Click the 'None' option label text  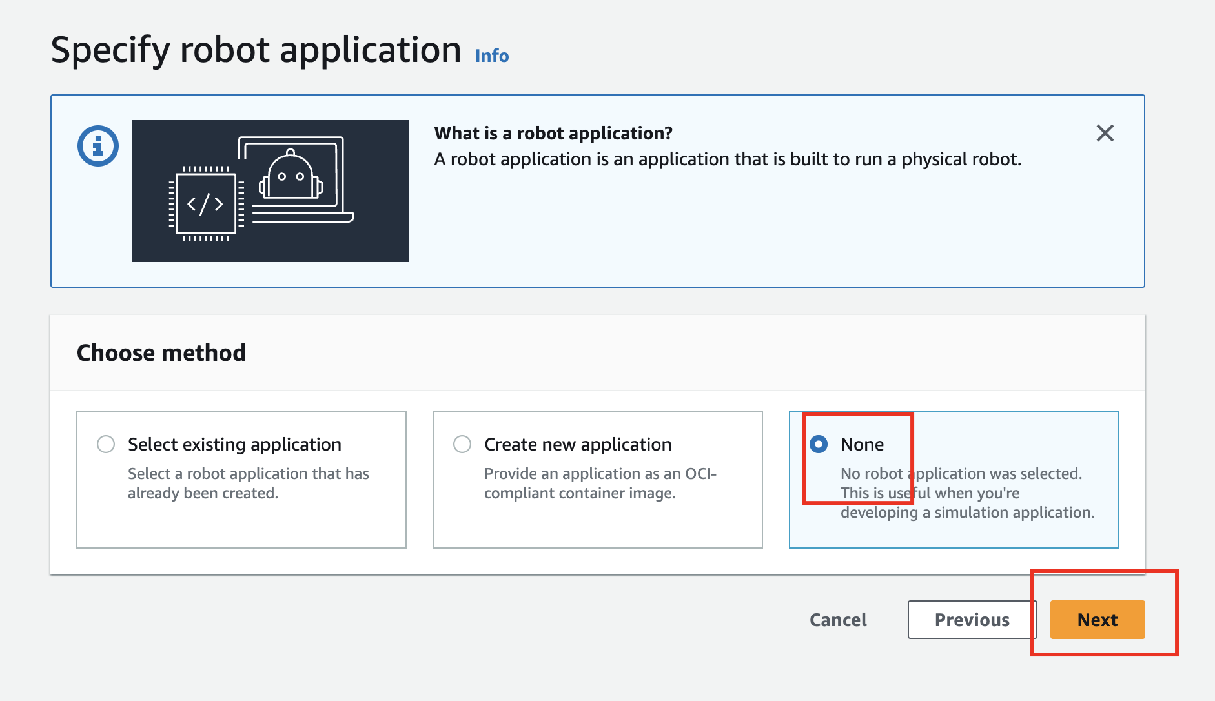862,444
